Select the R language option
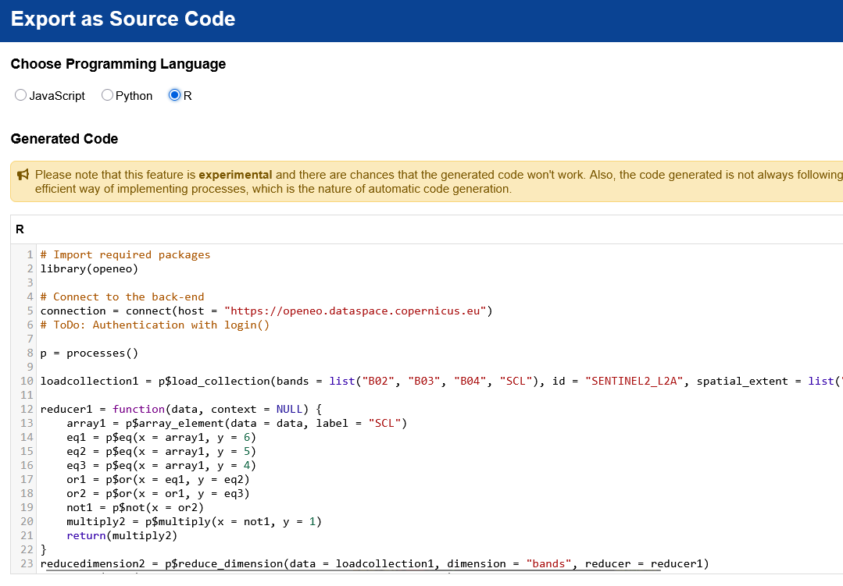The image size is (843, 586). (175, 95)
